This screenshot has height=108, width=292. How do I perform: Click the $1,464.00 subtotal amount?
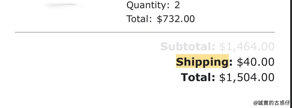247,47
